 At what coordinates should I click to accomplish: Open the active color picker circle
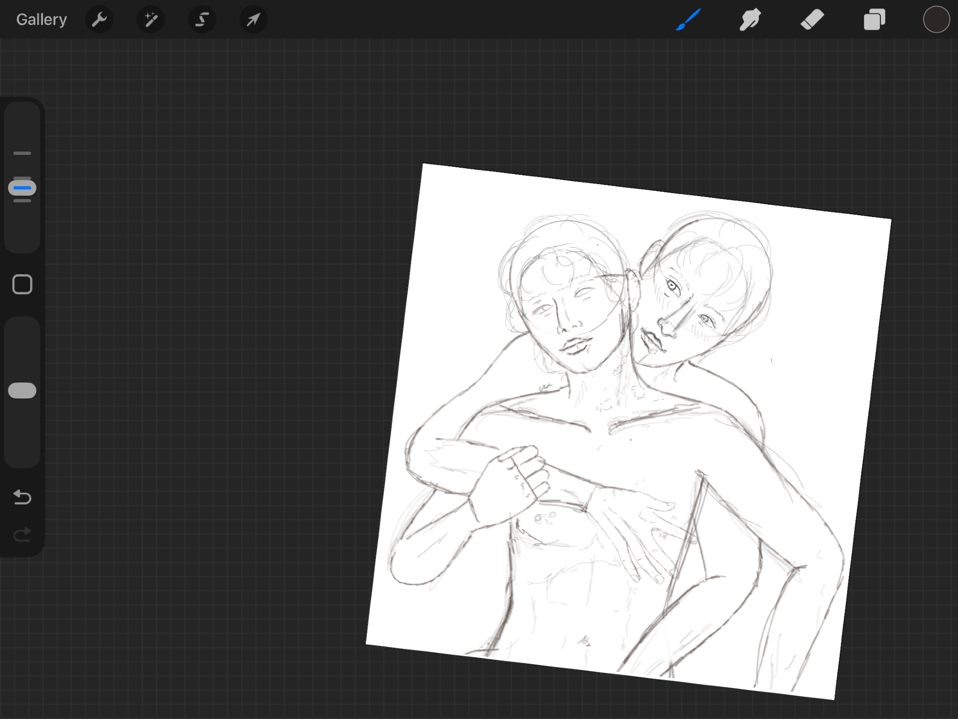click(936, 20)
